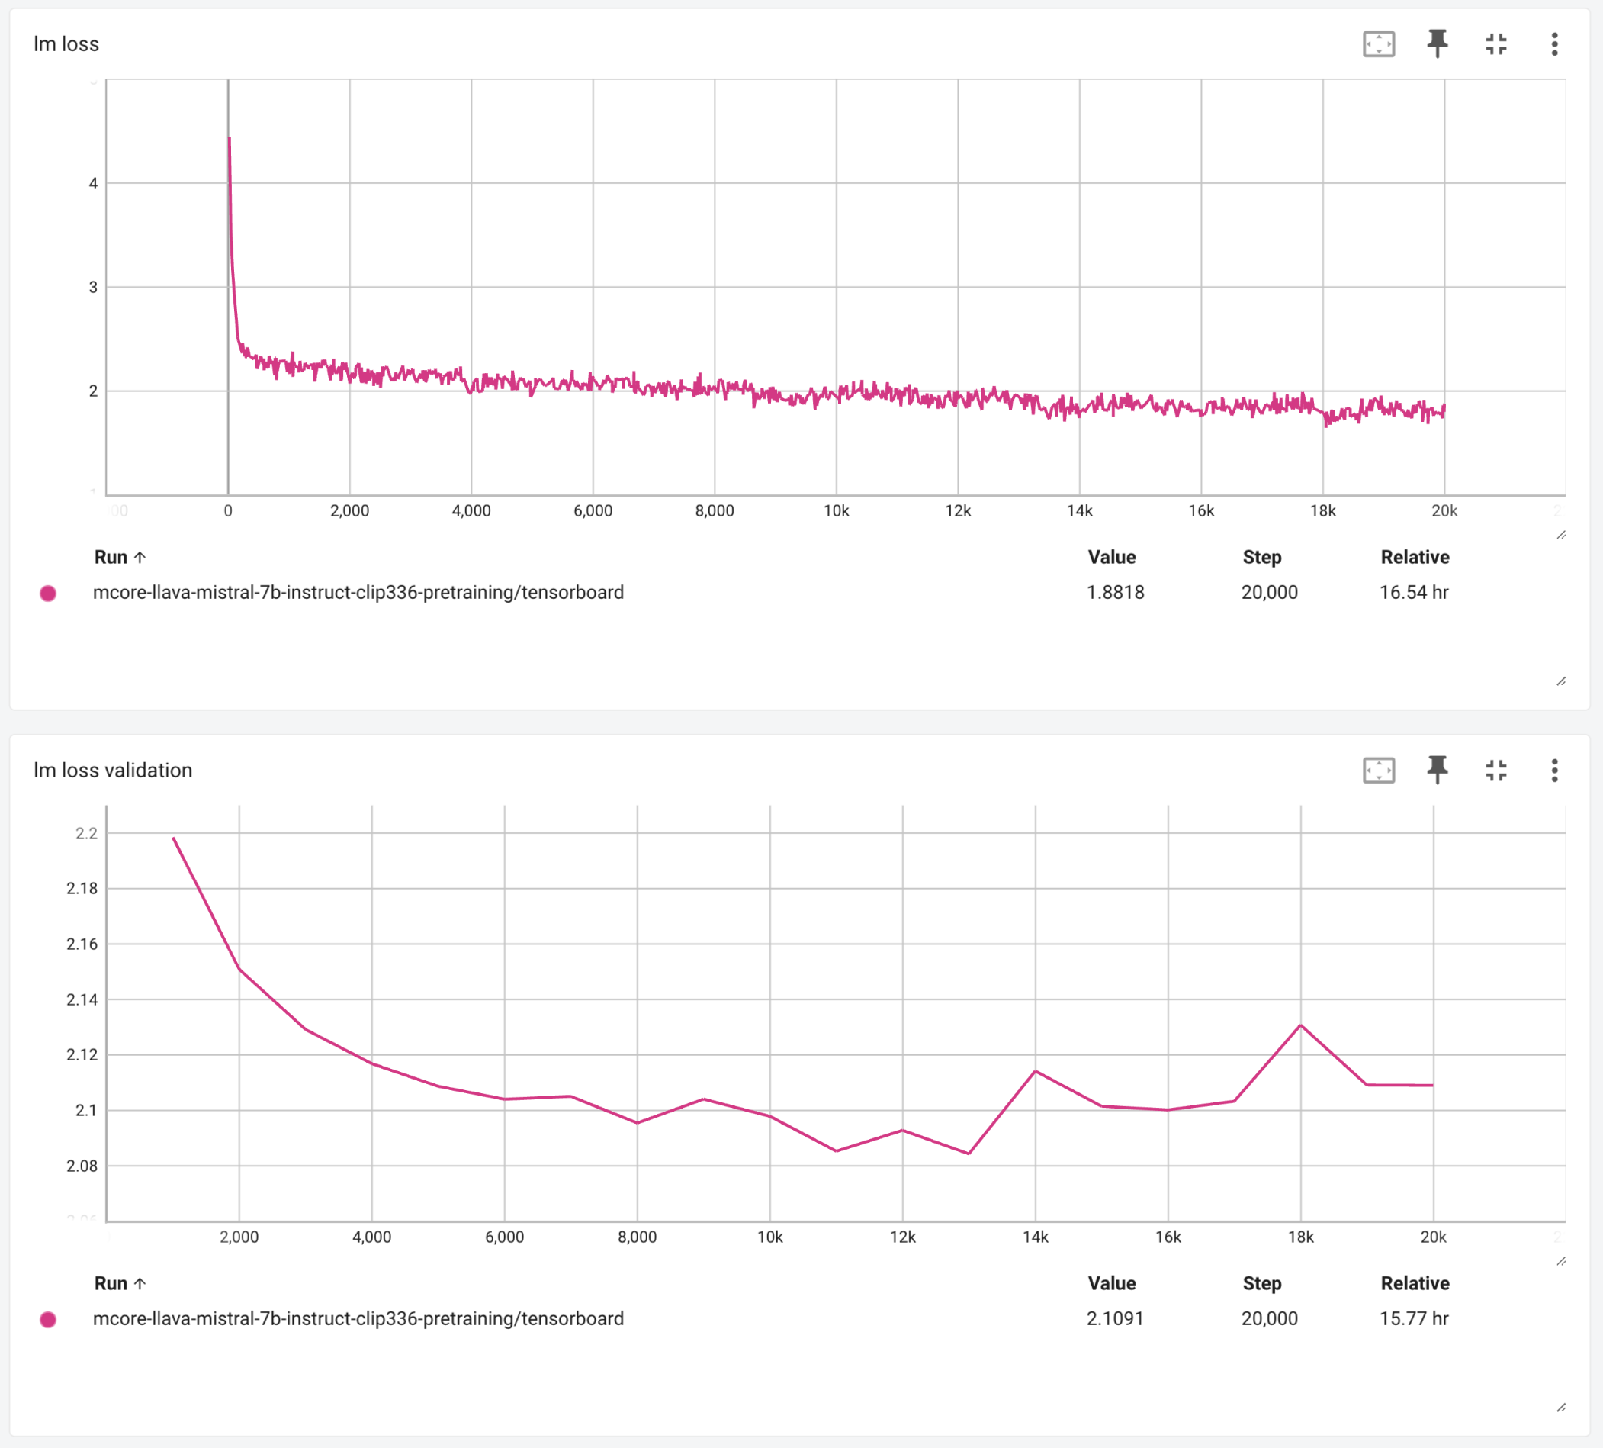The width and height of the screenshot is (1603, 1448).
Task: Expand the lm loss chart to full size
Action: coord(1497,44)
